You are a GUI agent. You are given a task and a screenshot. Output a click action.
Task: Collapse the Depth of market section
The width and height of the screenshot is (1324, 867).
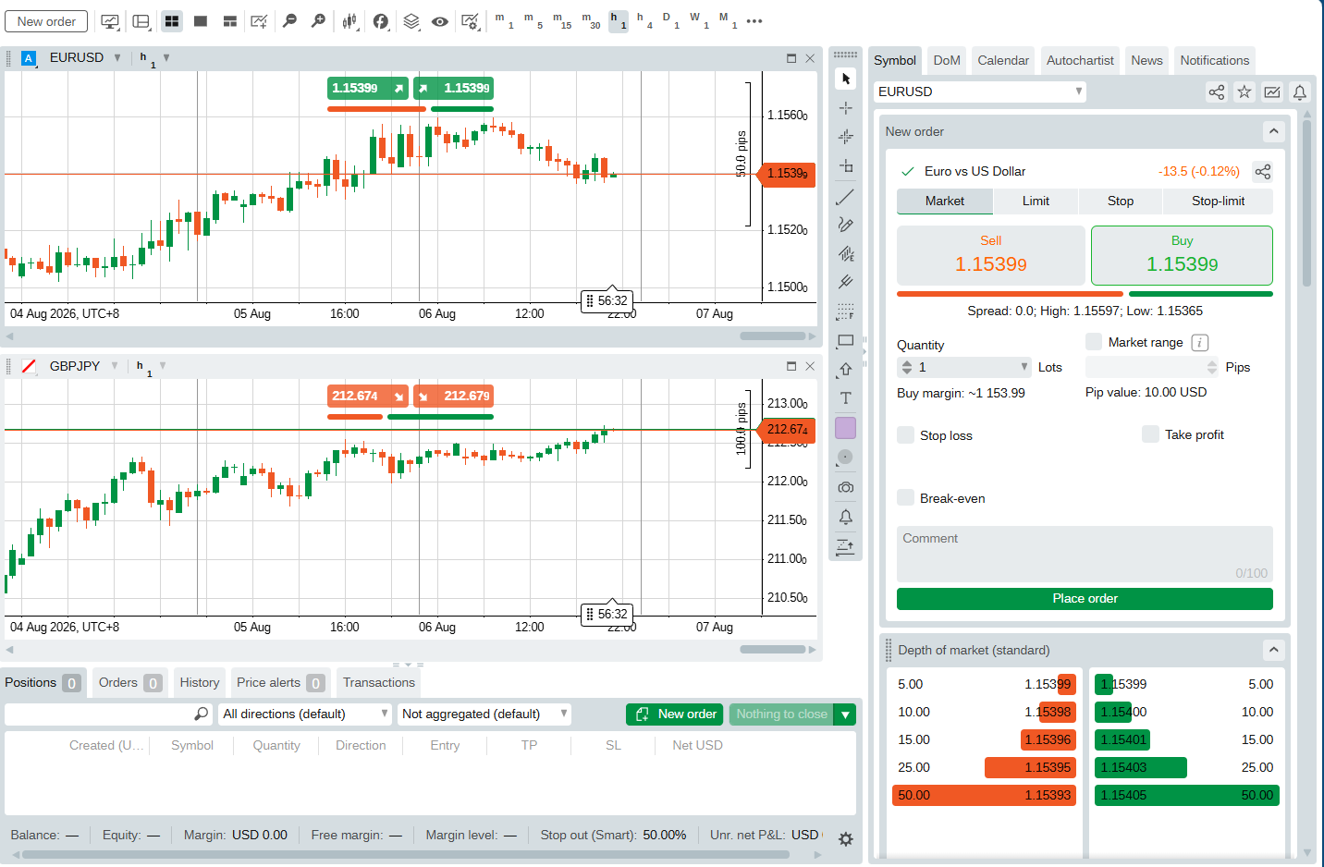1274,650
